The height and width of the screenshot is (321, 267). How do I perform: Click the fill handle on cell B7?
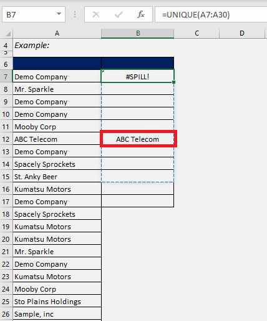tap(174, 82)
